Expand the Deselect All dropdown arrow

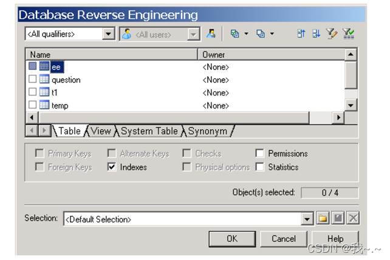(272, 33)
